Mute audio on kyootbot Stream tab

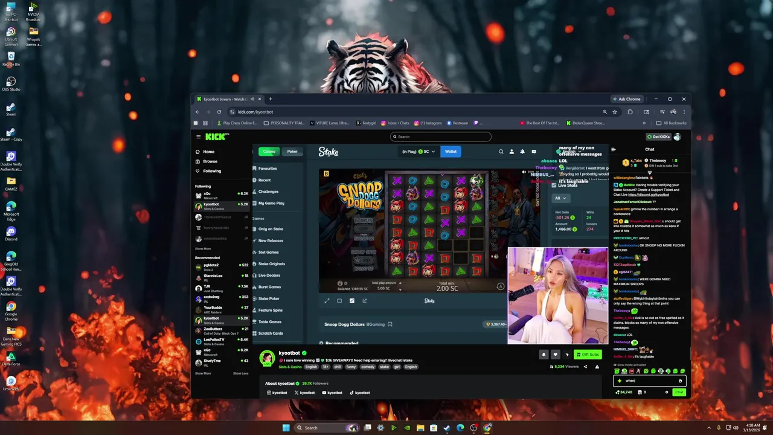[x=251, y=99]
